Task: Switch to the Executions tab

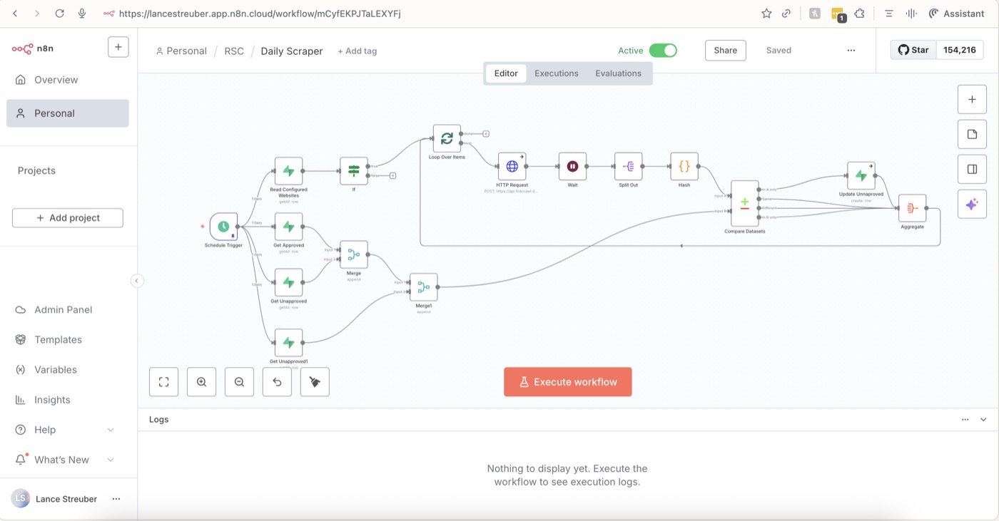Action: coord(557,73)
